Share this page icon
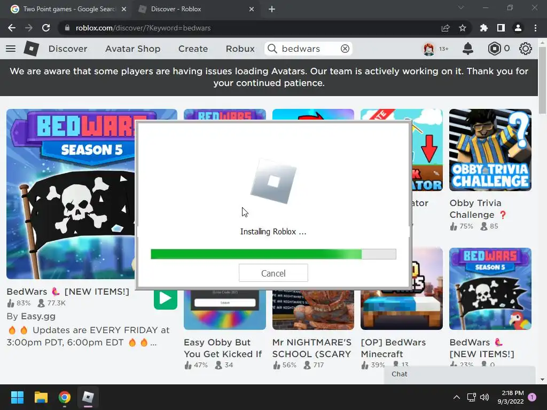This screenshot has width=547, height=410. (446, 28)
